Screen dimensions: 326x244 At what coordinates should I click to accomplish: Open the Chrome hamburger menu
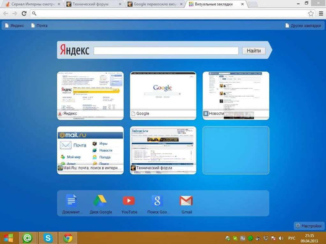[x=321, y=13]
